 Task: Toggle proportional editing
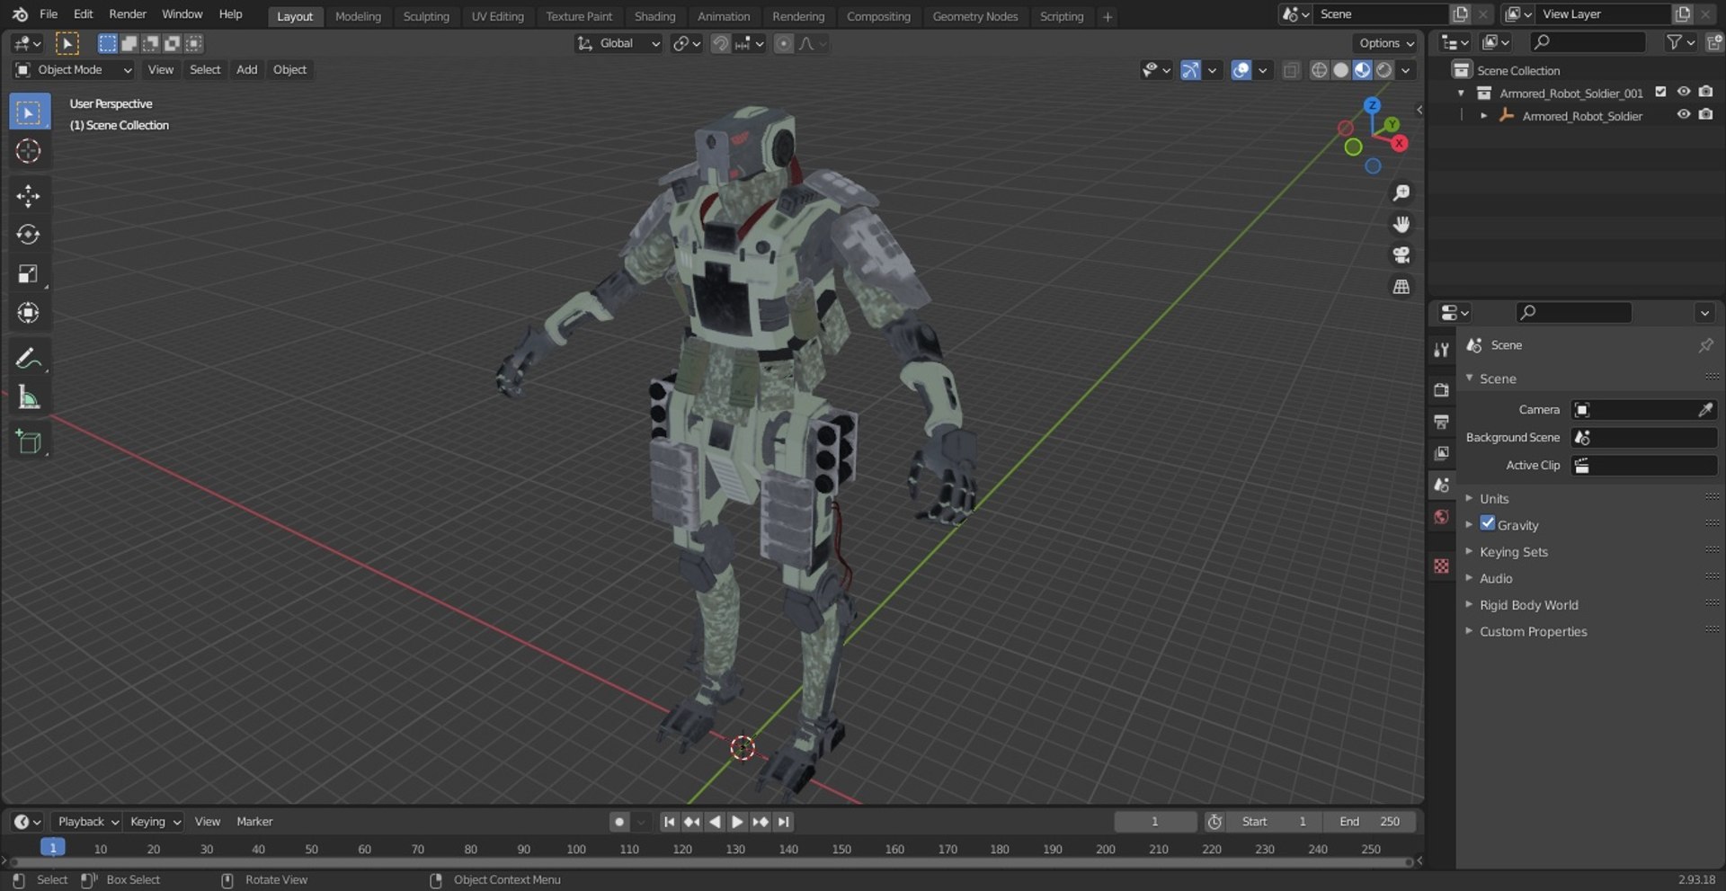(x=784, y=43)
